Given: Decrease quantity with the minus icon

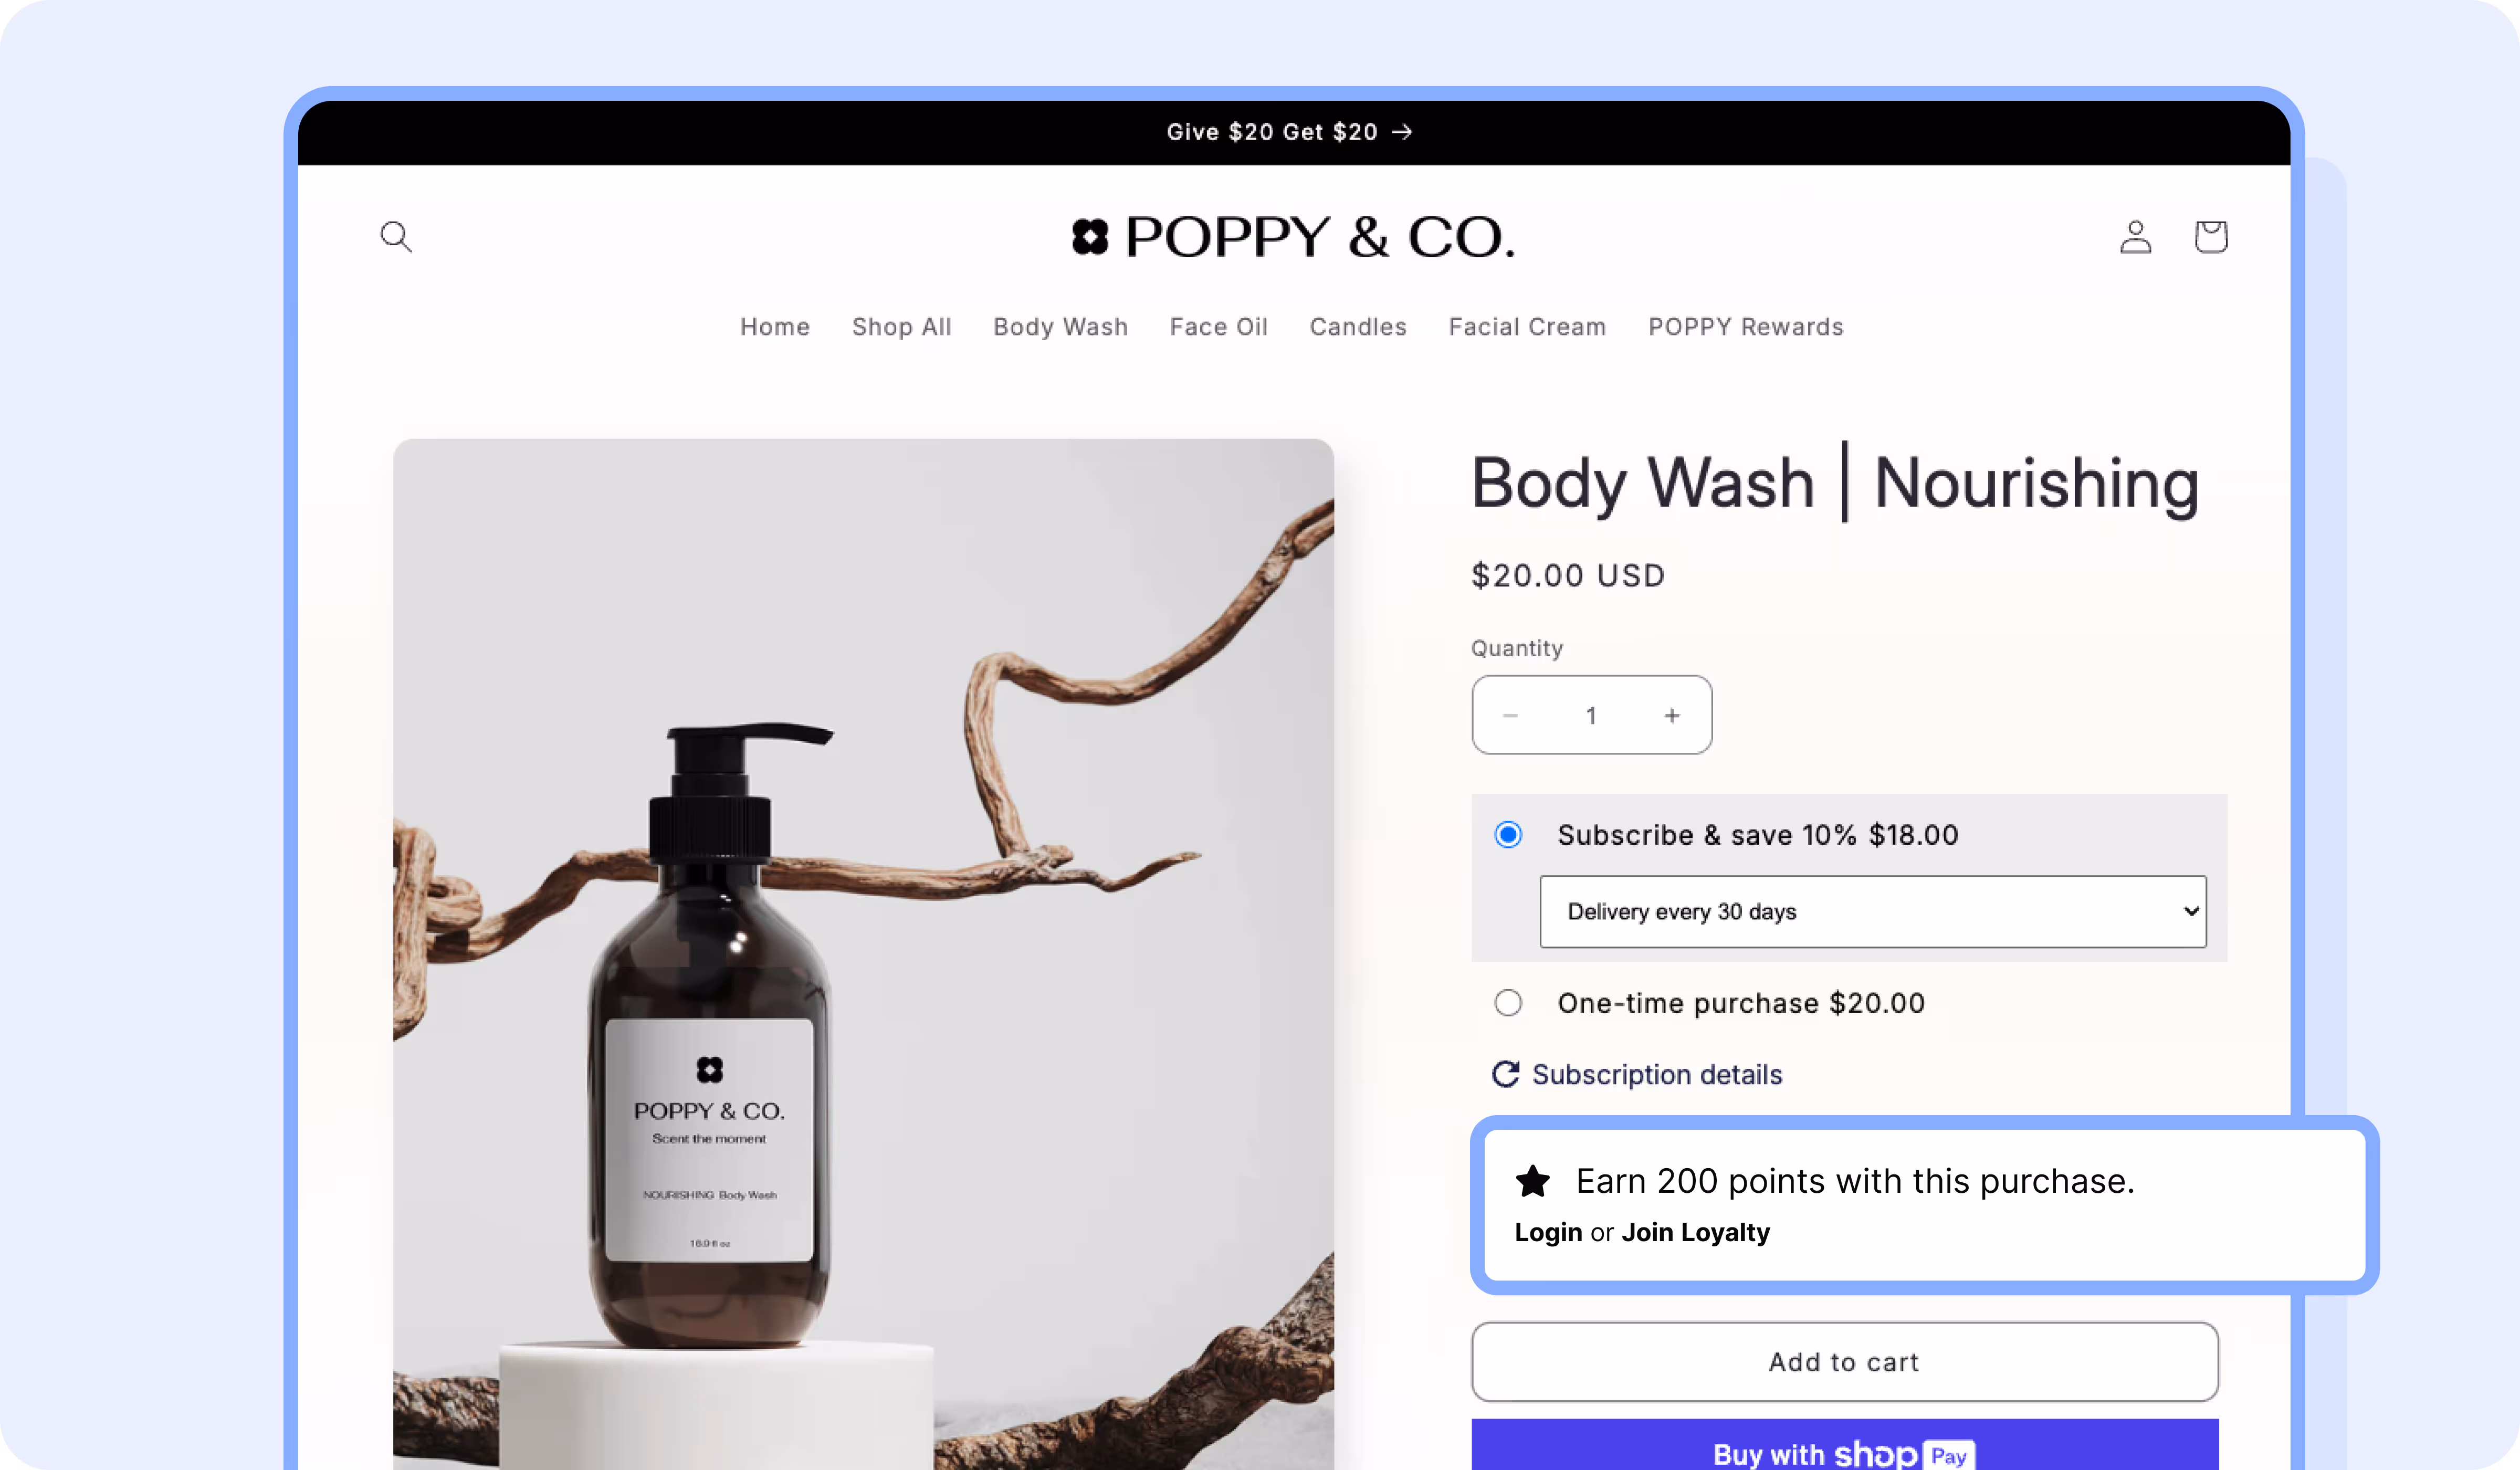Looking at the screenshot, I should 1510,715.
